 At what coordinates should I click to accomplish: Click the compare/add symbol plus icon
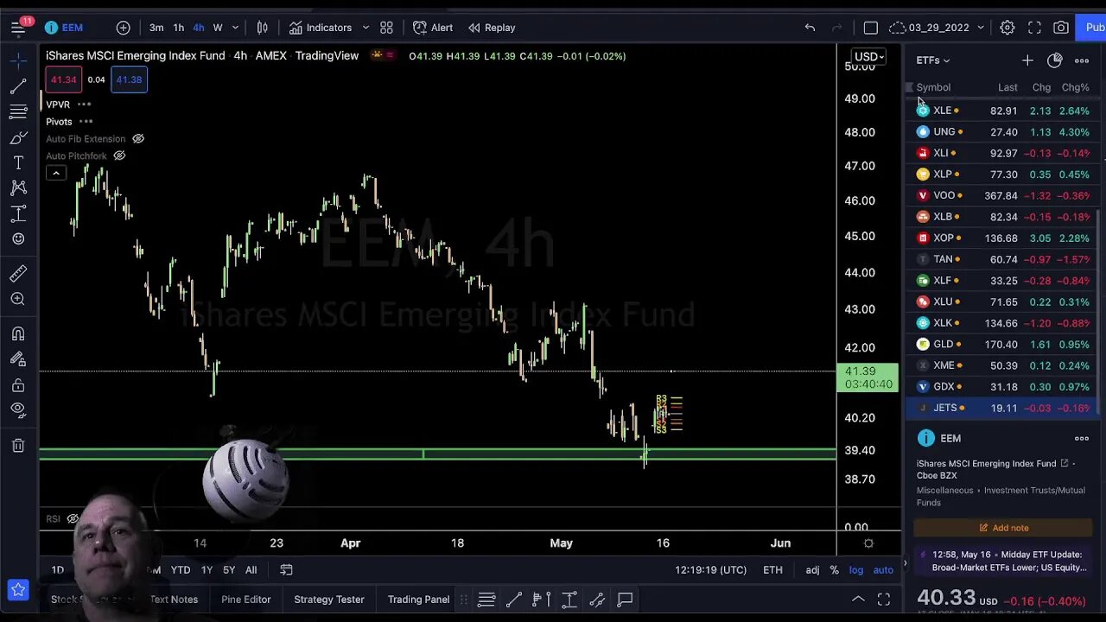click(x=123, y=28)
